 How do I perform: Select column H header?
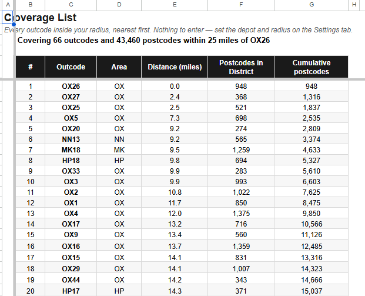[x=354, y=5]
